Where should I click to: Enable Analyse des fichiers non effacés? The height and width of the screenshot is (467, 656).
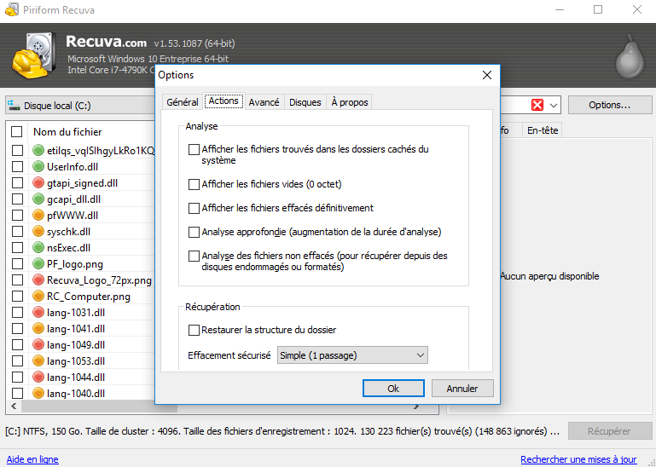point(194,256)
